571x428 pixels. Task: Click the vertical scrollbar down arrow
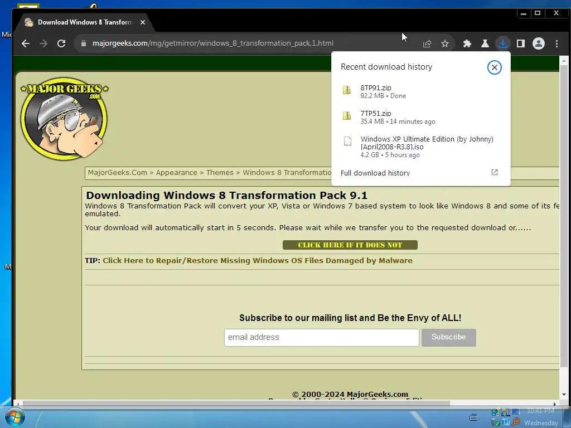[564, 395]
